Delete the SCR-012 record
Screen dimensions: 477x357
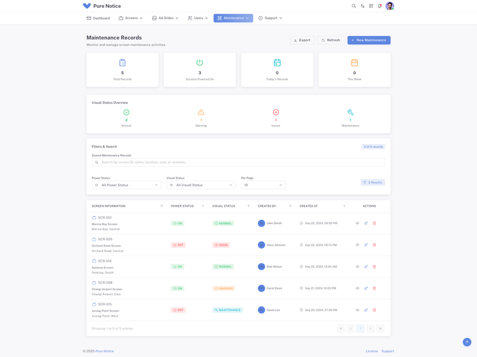[x=374, y=267]
